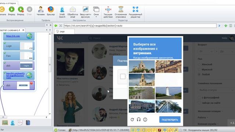Click the code brackets page icon at panel bottom
Image resolution: width=235 pixels, height=132 pixels.
pos(20,123)
